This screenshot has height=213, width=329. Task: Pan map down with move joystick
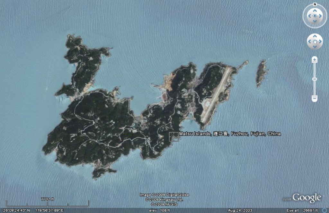pyautogui.click(x=315, y=46)
